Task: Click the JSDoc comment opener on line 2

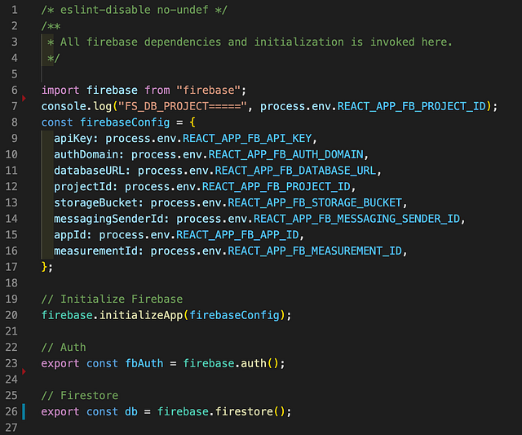Action: pyautogui.click(x=47, y=25)
